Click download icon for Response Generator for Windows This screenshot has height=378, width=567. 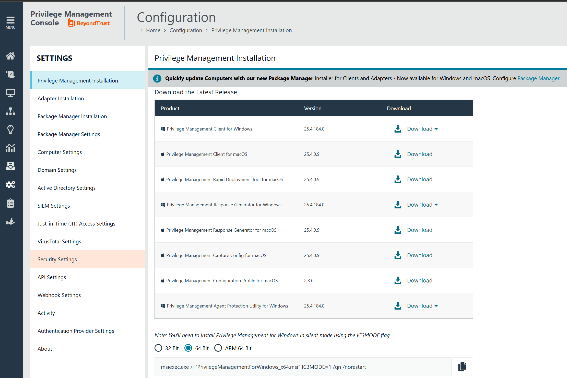click(x=398, y=205)
